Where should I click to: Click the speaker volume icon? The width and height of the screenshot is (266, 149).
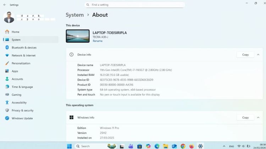pos(243,146)
